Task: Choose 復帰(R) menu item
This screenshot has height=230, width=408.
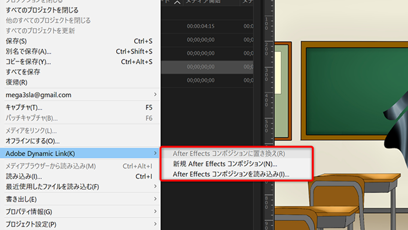Action: click(80, 82)
